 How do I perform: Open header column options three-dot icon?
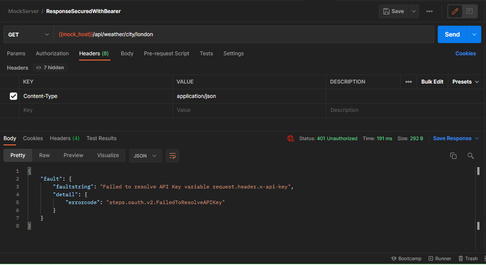[409, 82]
